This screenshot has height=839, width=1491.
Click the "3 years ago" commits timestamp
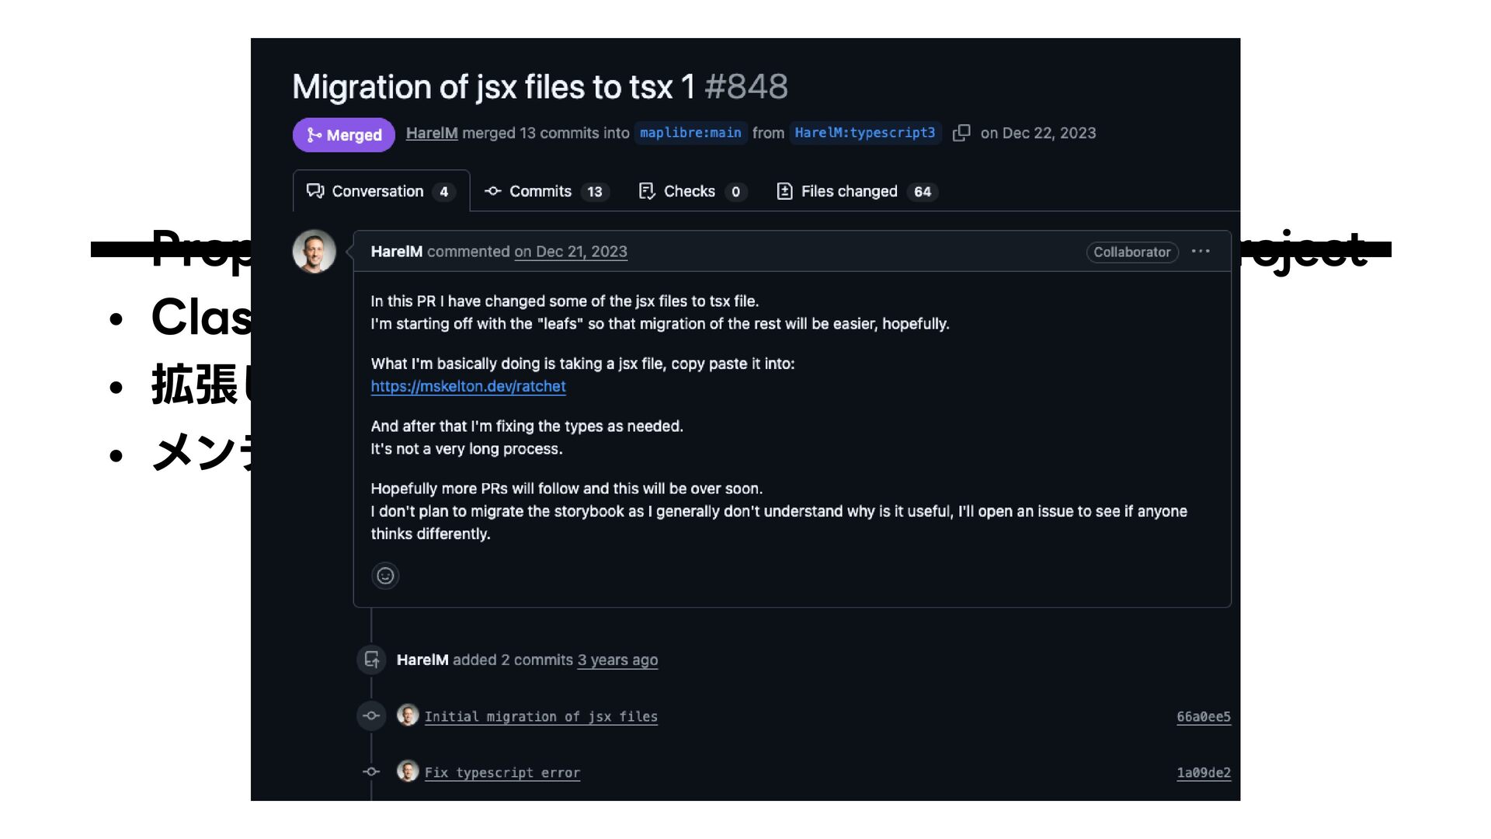617,660
